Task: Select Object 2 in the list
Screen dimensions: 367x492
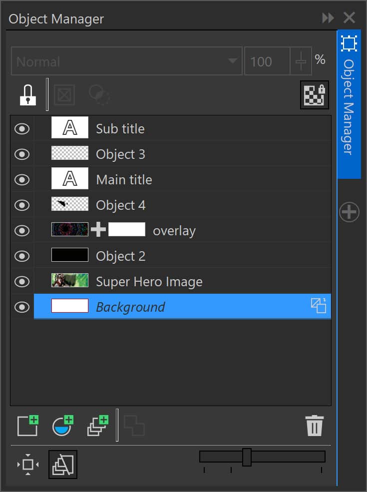Action: pyautogui.click(x=182, y=256)
